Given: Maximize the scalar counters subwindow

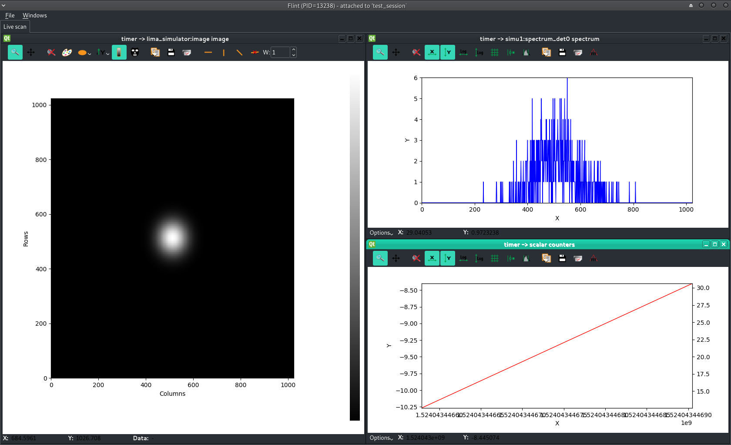Looking at the screenshot, I should tap(714, 244).
